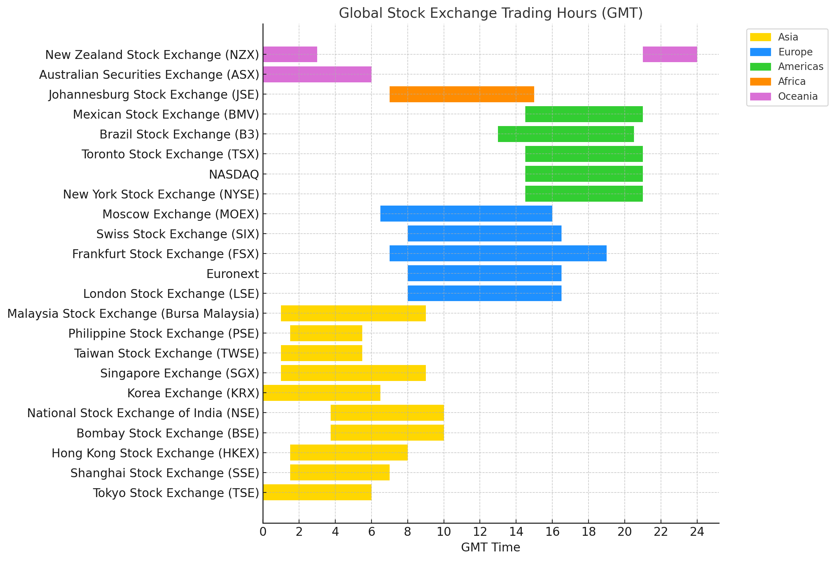Click the Asia yellow legend swatch
Viewport: 835px width, 561px height.
pyautogui.click(x=760, y=37)
